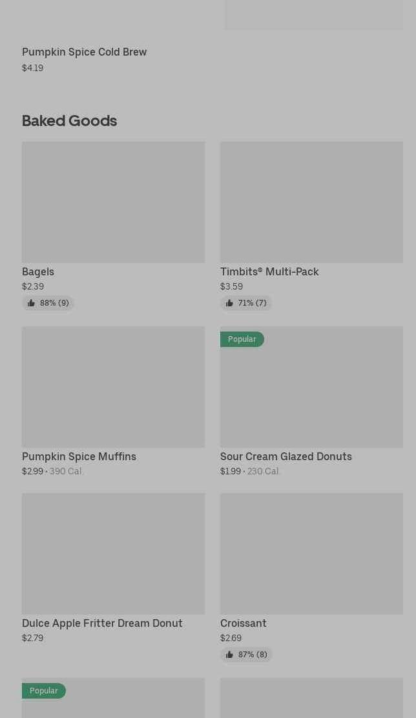Image resolution: width=416 pixels, height=718 pixels.
Task: Select Dulce Apple Fritter Dream Donut title
Action: tap(102, 623)
